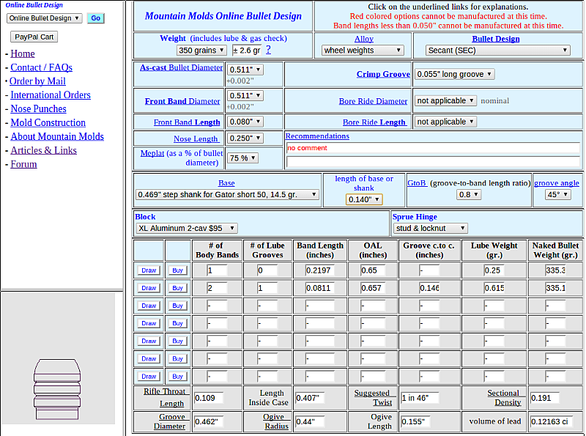Open the Meplat explanation link
This screenshot has width=586, height=436.
click(152, 153)
